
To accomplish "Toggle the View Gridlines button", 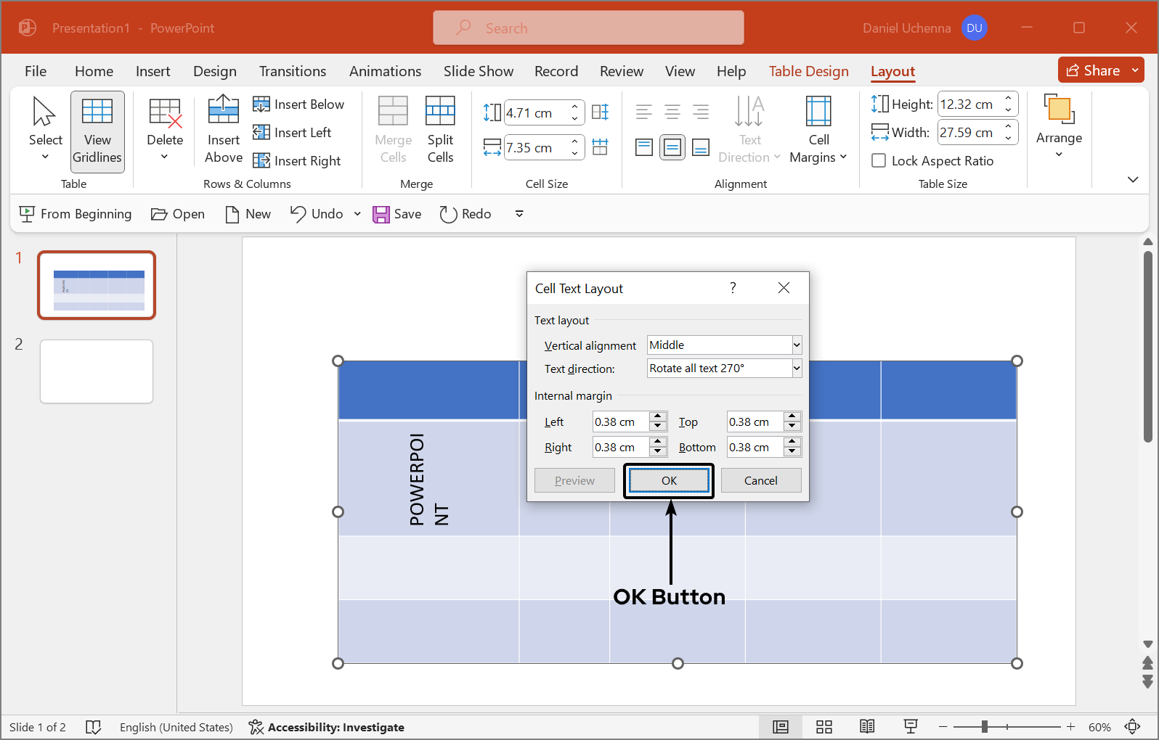I will pyautogui.click(x=97, y=131).
